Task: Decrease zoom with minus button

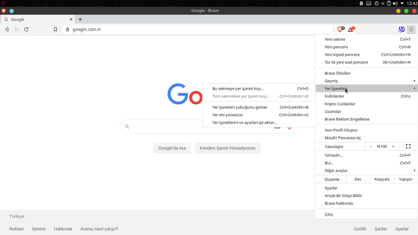Action: tap(371, 146)
